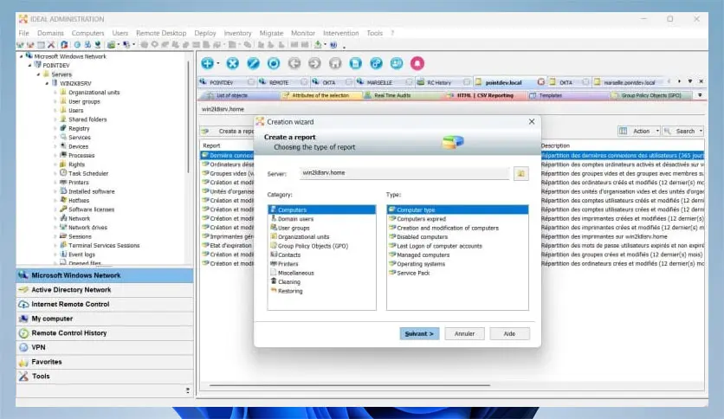The width and height of the screenshot is (724, 419).
Task: Expand the User groups tree node
Action: pyautogui.click(x=55, y=101)
